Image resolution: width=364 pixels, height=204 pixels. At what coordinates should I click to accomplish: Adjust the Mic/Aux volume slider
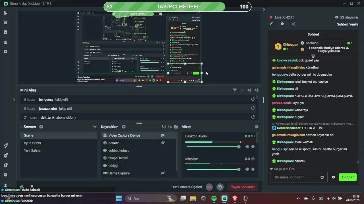[x=239, y=169]
